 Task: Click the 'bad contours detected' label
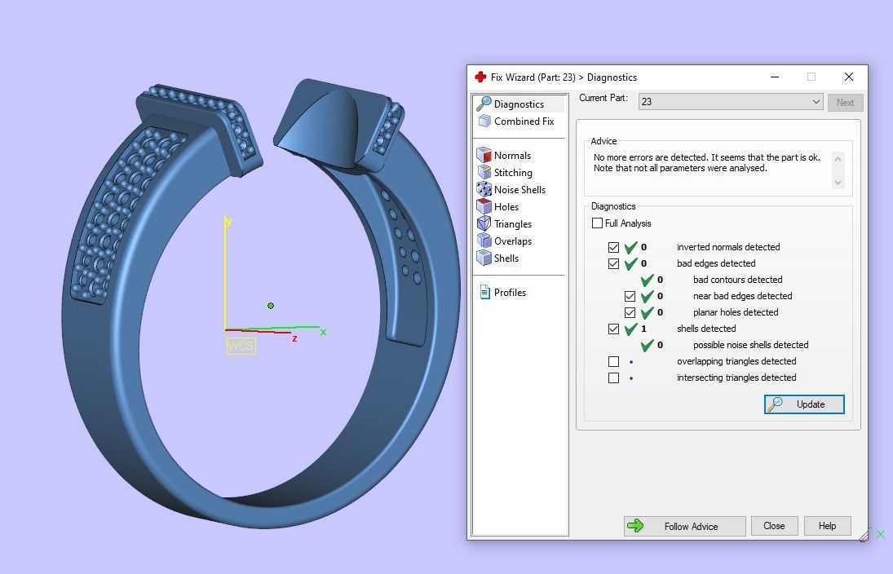737,280
